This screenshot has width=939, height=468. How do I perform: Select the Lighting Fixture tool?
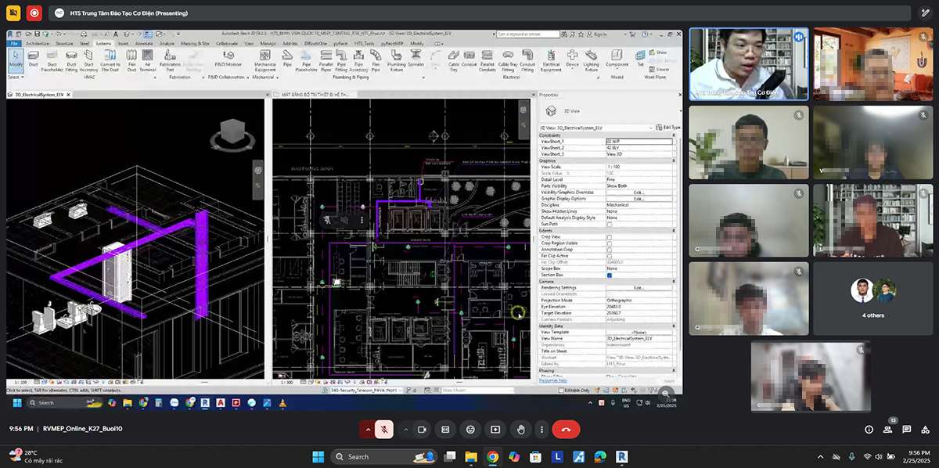[592, 61]
